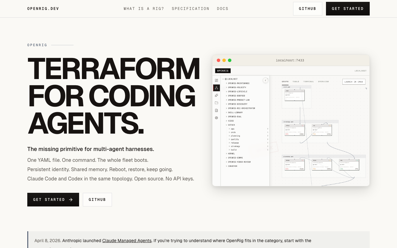Open the dashboard grid icon in the preview sidebar

(216, 80)
